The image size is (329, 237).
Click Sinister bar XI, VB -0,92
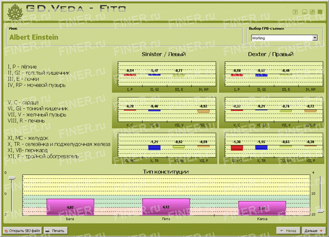(179, 147)
